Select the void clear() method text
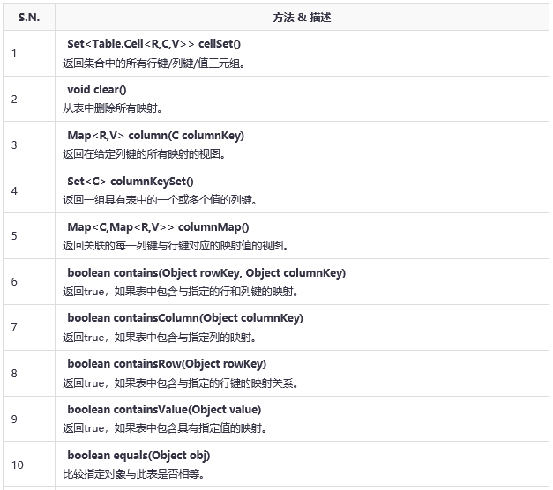This screenshot has height=490, width=553. coord(101,90)
